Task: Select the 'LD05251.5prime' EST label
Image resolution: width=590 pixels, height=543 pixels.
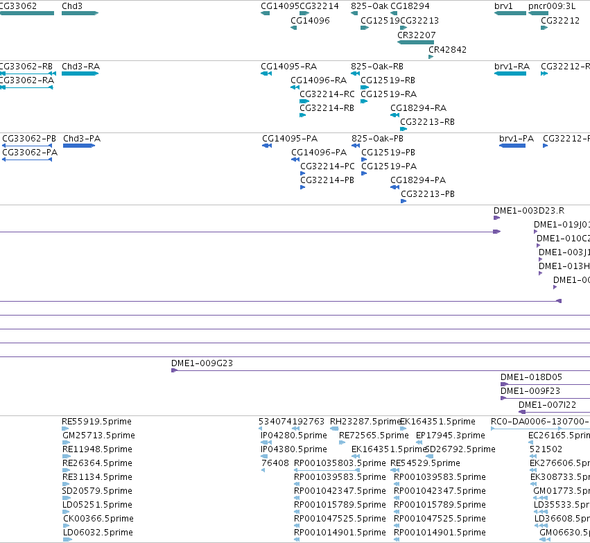Action: coord(98,506)
